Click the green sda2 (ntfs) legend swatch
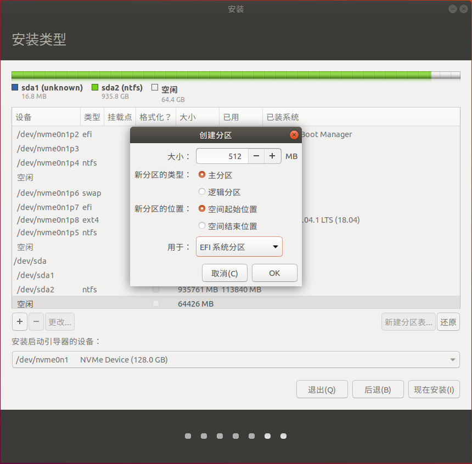Image resolution: width=472 pixels, height=464 pixels. 95,87
